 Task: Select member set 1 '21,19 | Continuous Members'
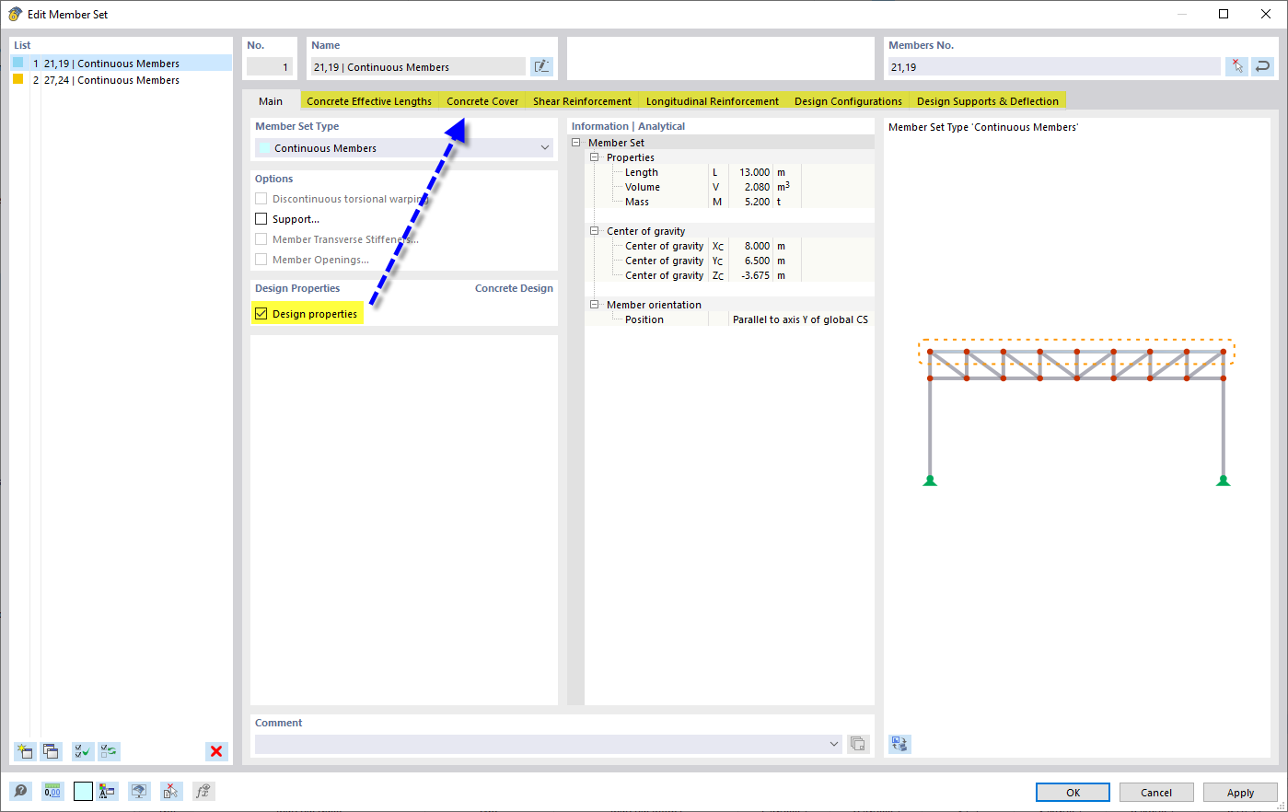[x=121, y=64]
